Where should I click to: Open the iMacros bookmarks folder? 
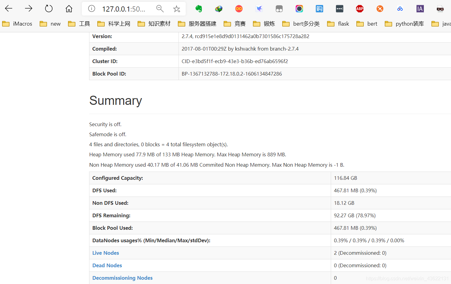point(17,24)
